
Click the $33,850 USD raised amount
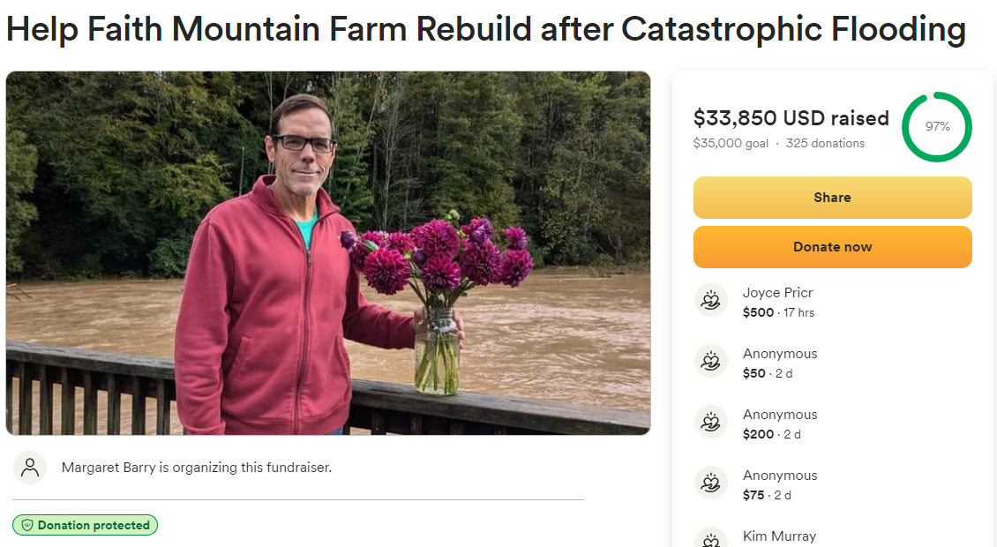pos(791,118)
